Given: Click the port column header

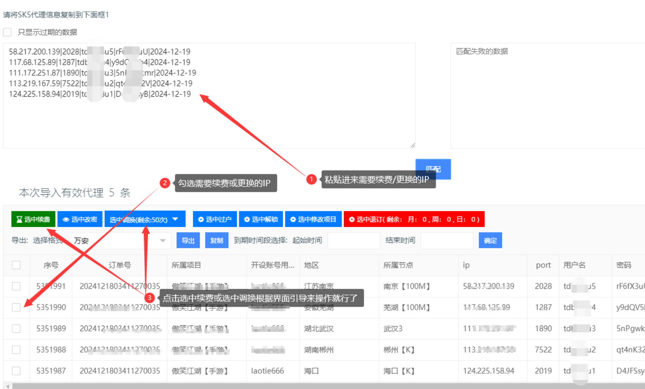Looking at the screenshot, I should point(543,265).
